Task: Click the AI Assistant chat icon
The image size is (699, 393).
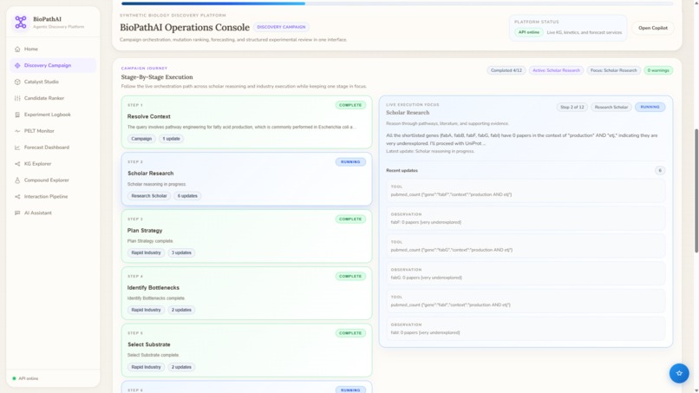Action: click(17, 213)
